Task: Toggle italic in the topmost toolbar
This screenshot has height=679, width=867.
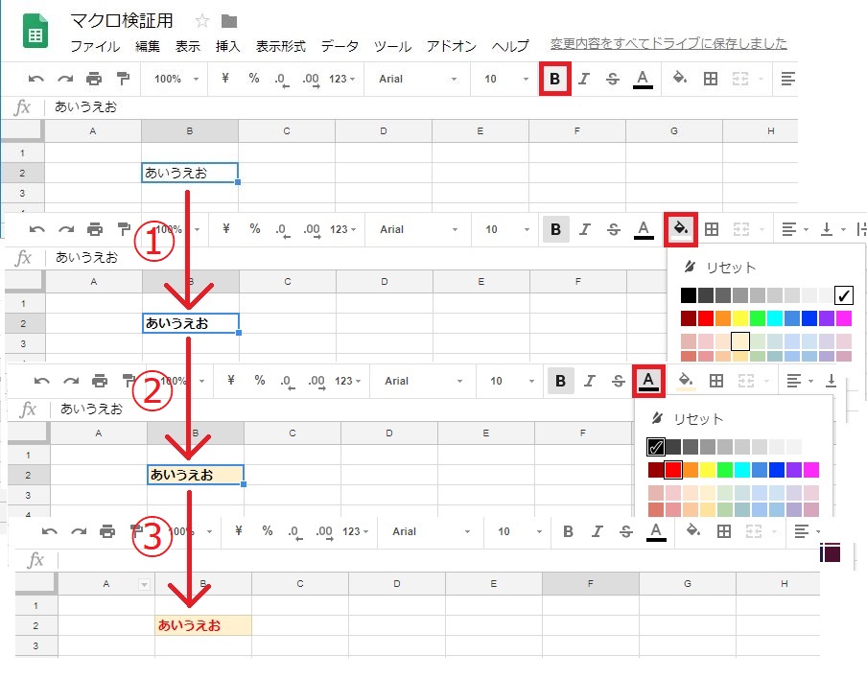Action: pos(584,79)
